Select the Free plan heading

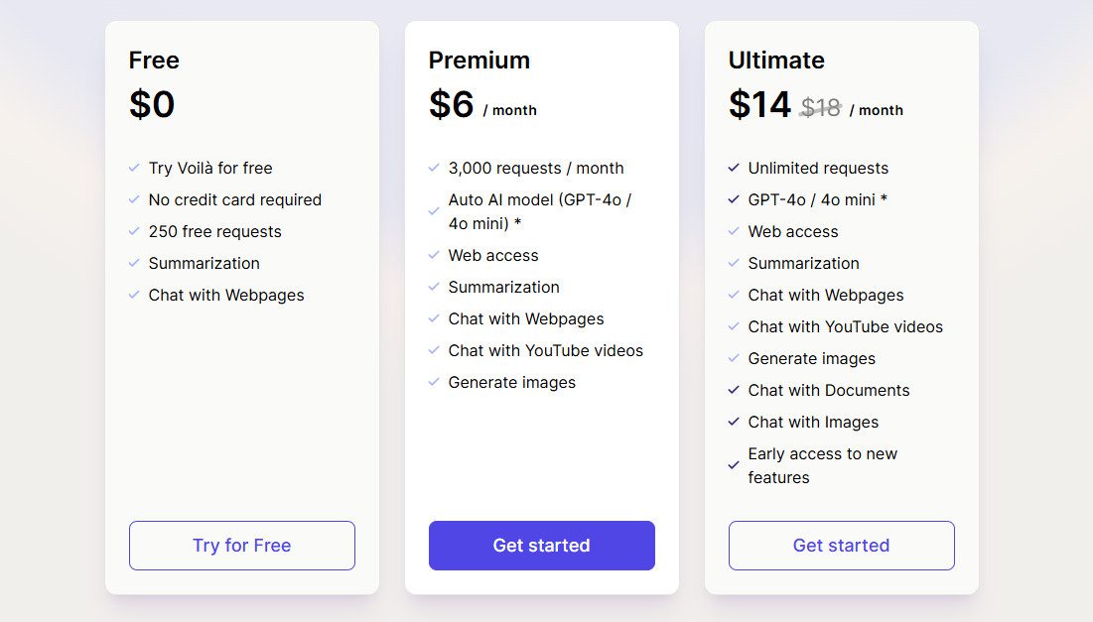(154, 60)
